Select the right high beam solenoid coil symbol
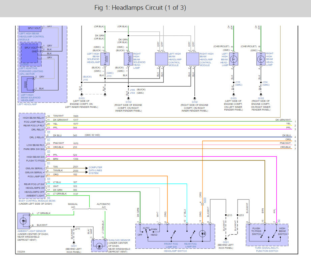The width and height of the screenshot is (311, 268). point(128,59)
